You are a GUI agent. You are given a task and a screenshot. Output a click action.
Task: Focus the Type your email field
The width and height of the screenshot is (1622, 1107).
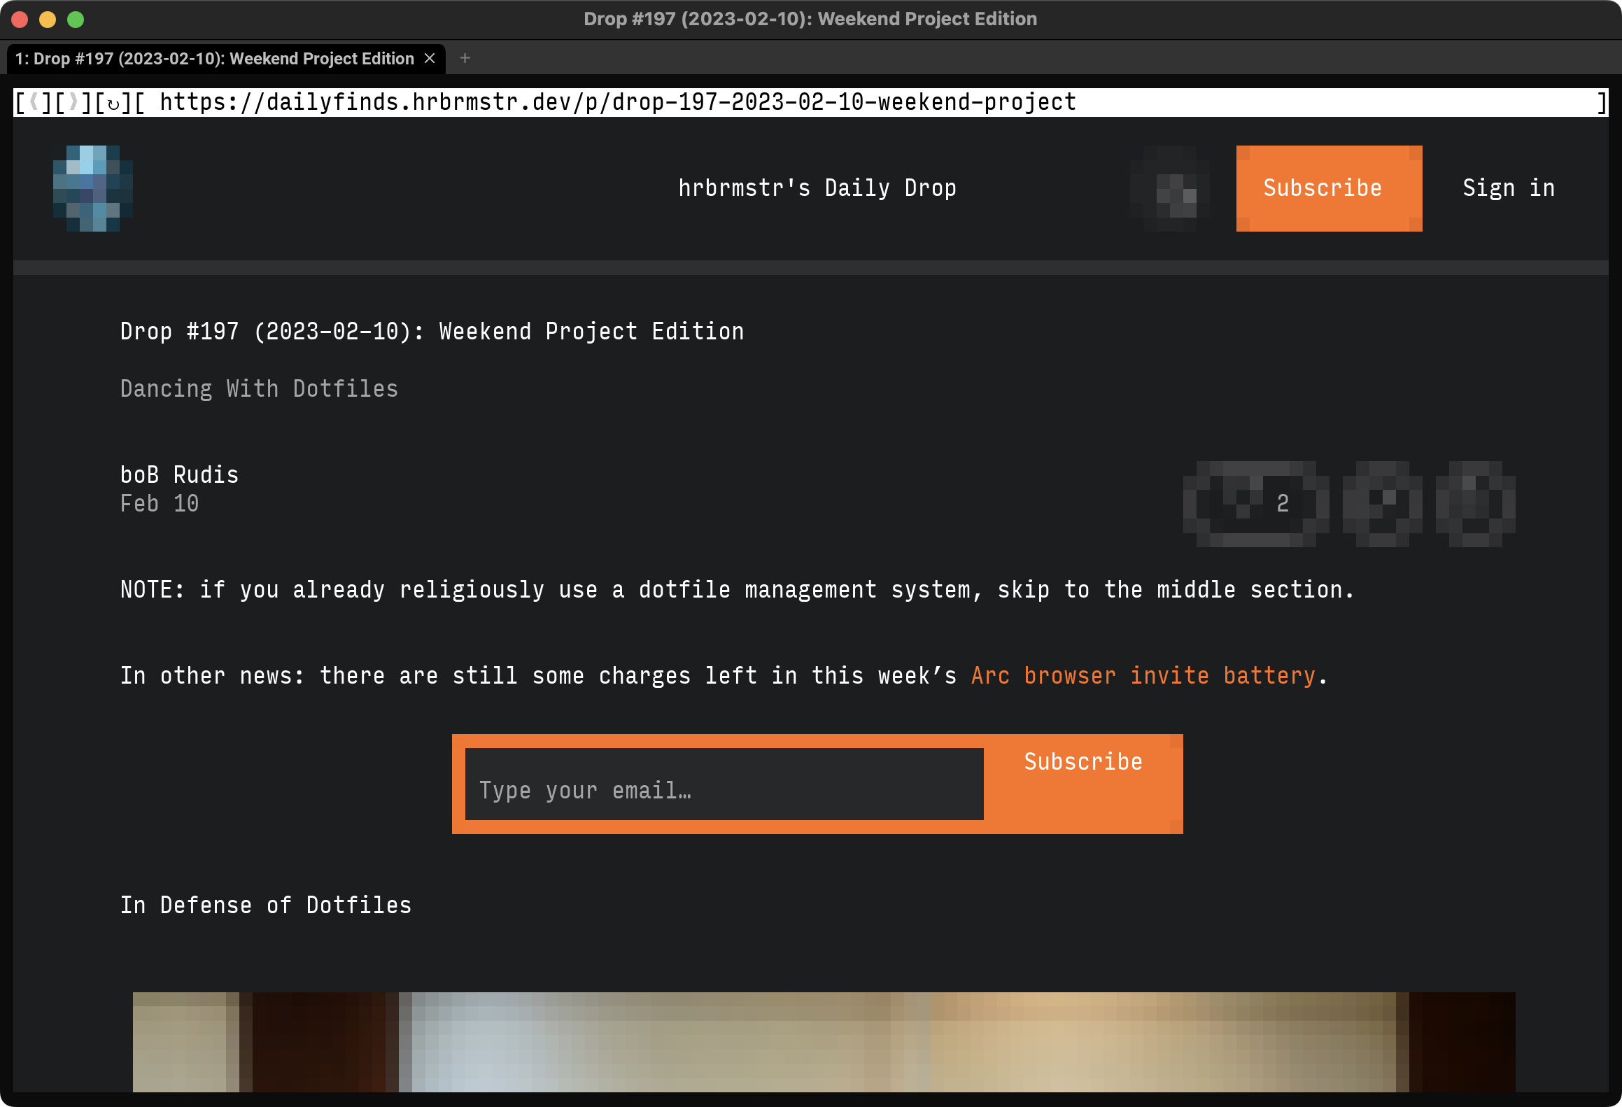724,784
